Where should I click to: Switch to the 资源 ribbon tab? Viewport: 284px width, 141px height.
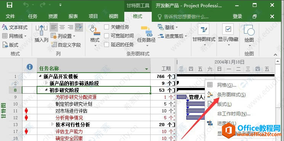point(53,16)
